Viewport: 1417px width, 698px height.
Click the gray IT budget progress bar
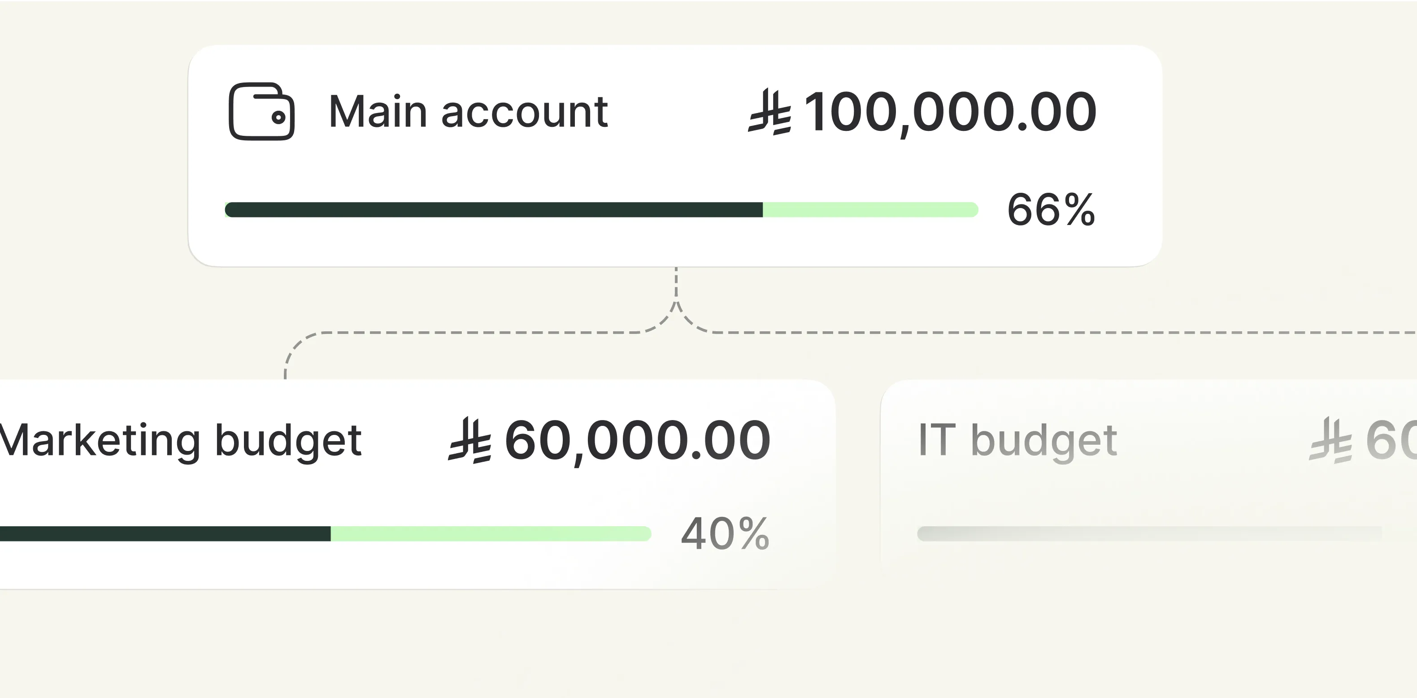1149,533
